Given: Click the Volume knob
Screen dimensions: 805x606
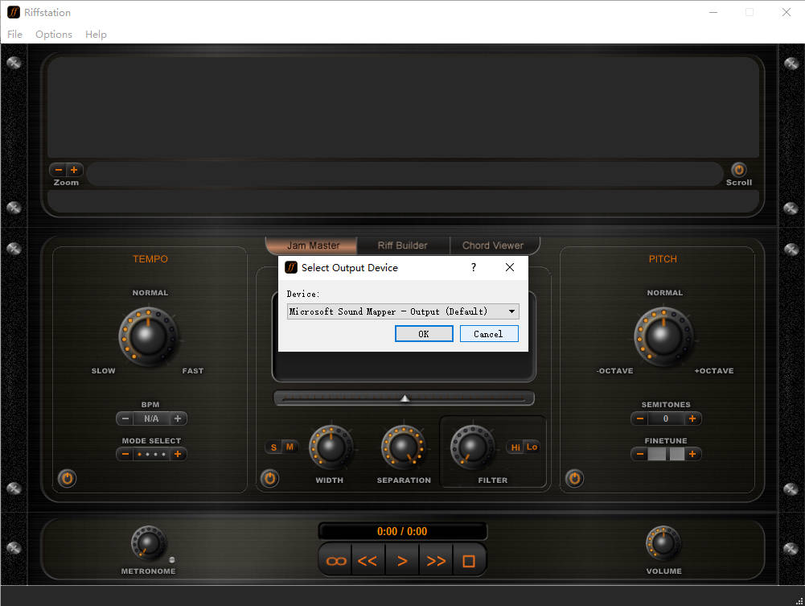Looking at the screenshot, I should 663,543.
